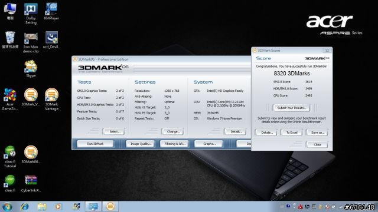Click the GFX Intel(R) HD Graphics Family text
378x212 pixels.
[x=225, y=91]
